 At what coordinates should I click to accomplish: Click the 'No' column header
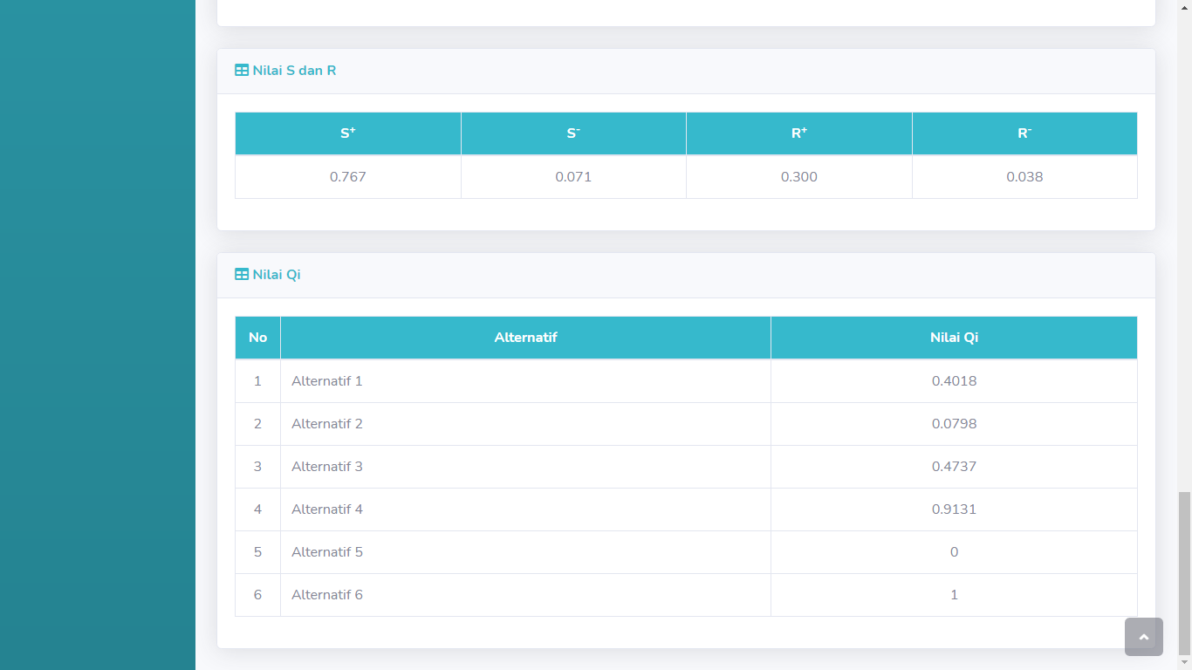(x=257, y=338)
